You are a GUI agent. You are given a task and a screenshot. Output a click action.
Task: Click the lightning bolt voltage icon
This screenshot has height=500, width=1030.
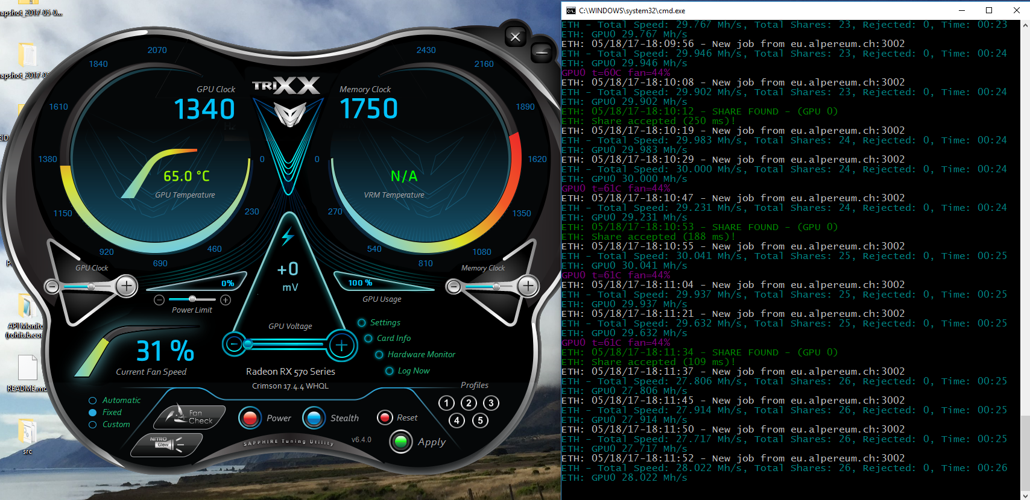pyautogui.click(x=288, y=236)
